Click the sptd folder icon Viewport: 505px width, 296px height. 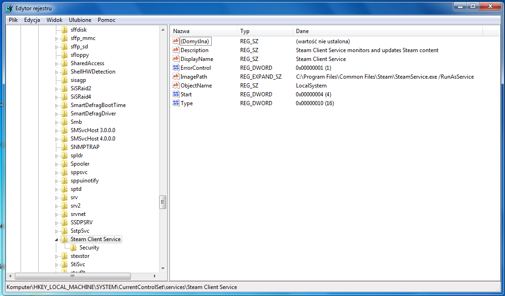tap(64, 189)
